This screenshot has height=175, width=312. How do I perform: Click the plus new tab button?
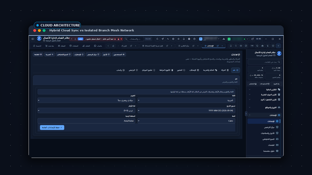(278, 46)
